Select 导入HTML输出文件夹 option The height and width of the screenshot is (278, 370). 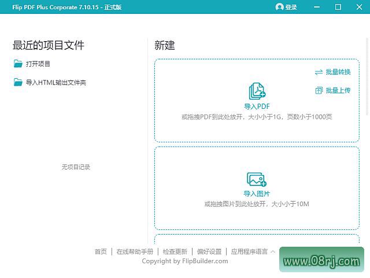click(56, 82)
